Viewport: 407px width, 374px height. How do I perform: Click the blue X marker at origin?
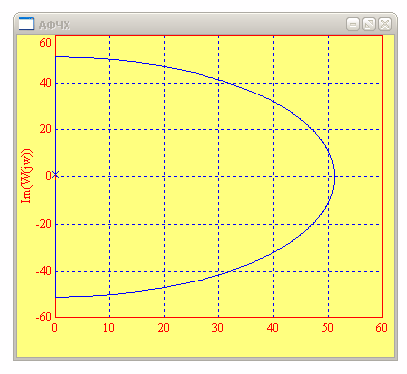coord(55,175)
